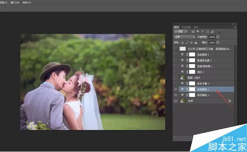Switch to the 图层 tab
This screenshot has height=152, width=247.
point(176,27)
